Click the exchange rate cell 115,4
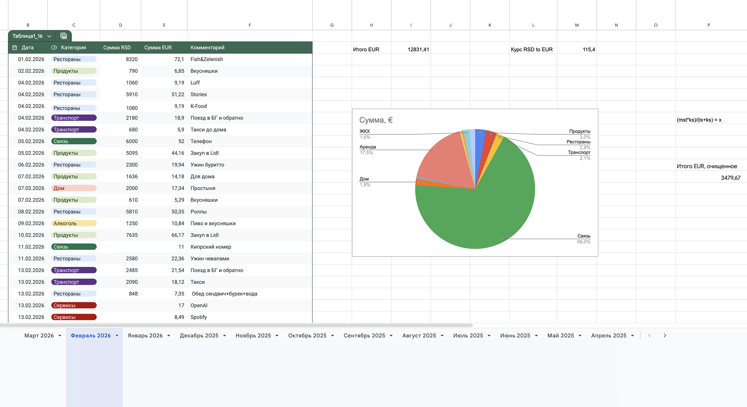Viewport: 747px width, 407px height. (577, 50)
